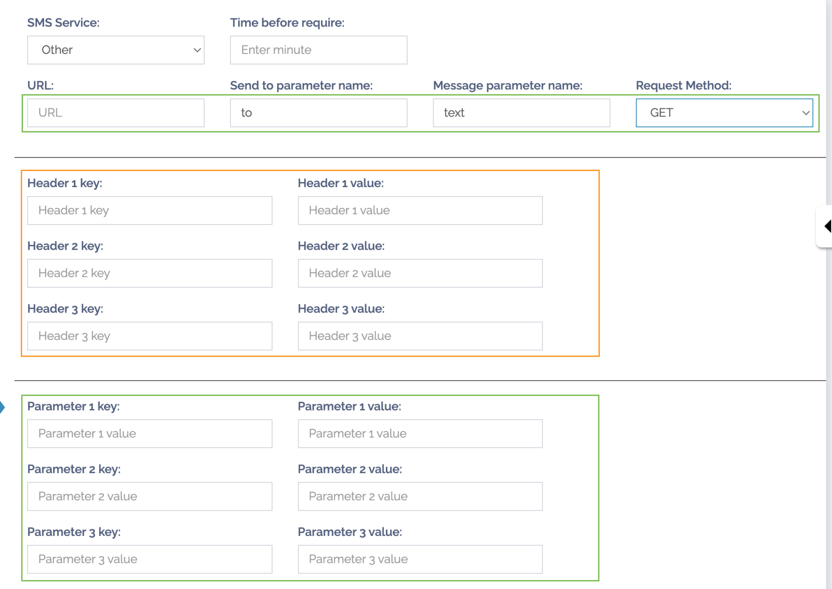Click the Send to parameter name field
Screen dimensions: 832x589
[x=318, y=113]
